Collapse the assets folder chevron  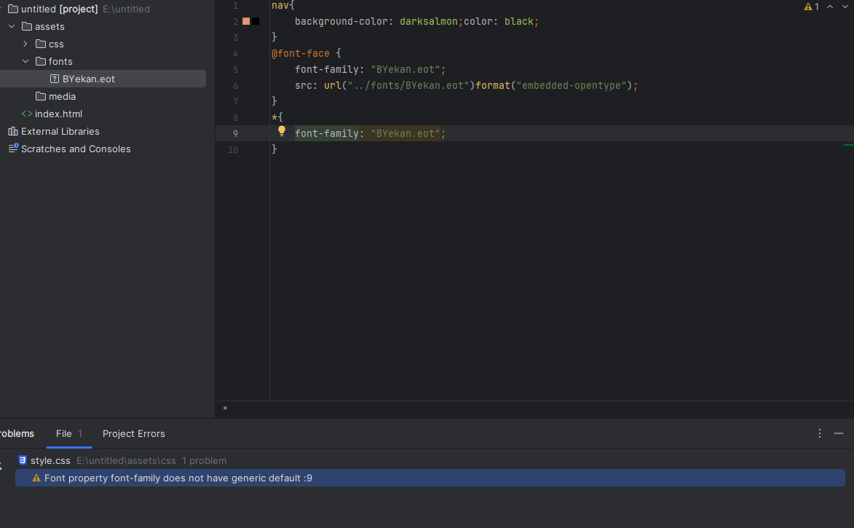pyautogui.click(x=12, y=26)
